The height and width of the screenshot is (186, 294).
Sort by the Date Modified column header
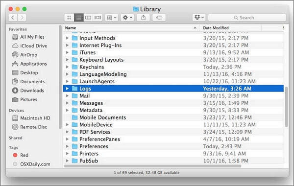(x=230, y=28)
